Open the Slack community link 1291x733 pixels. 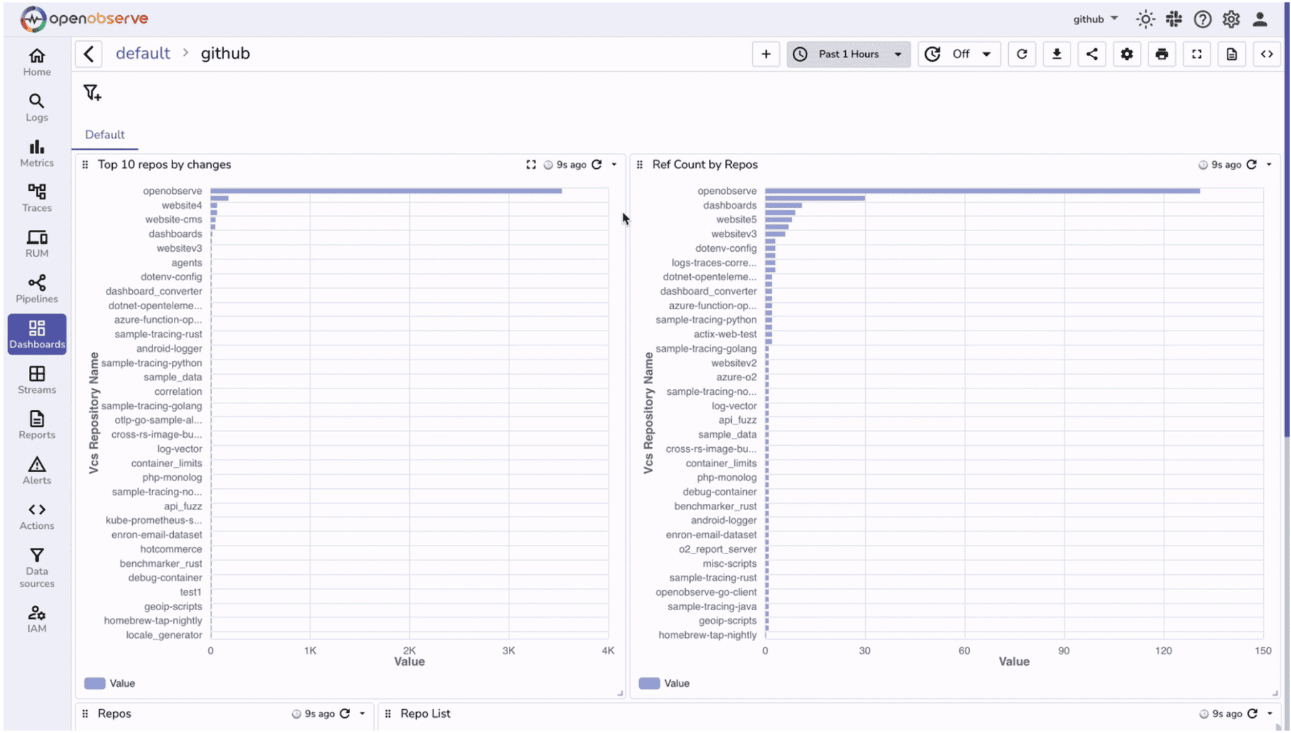coord(1173,19)
